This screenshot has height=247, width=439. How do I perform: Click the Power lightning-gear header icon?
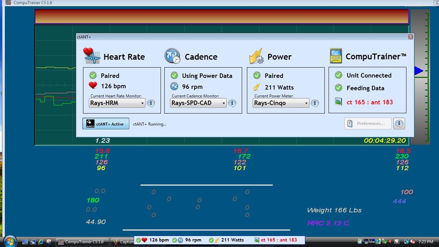[256, 56]
